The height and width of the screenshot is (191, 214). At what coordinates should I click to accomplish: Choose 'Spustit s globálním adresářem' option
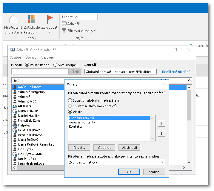coord(70,100)
